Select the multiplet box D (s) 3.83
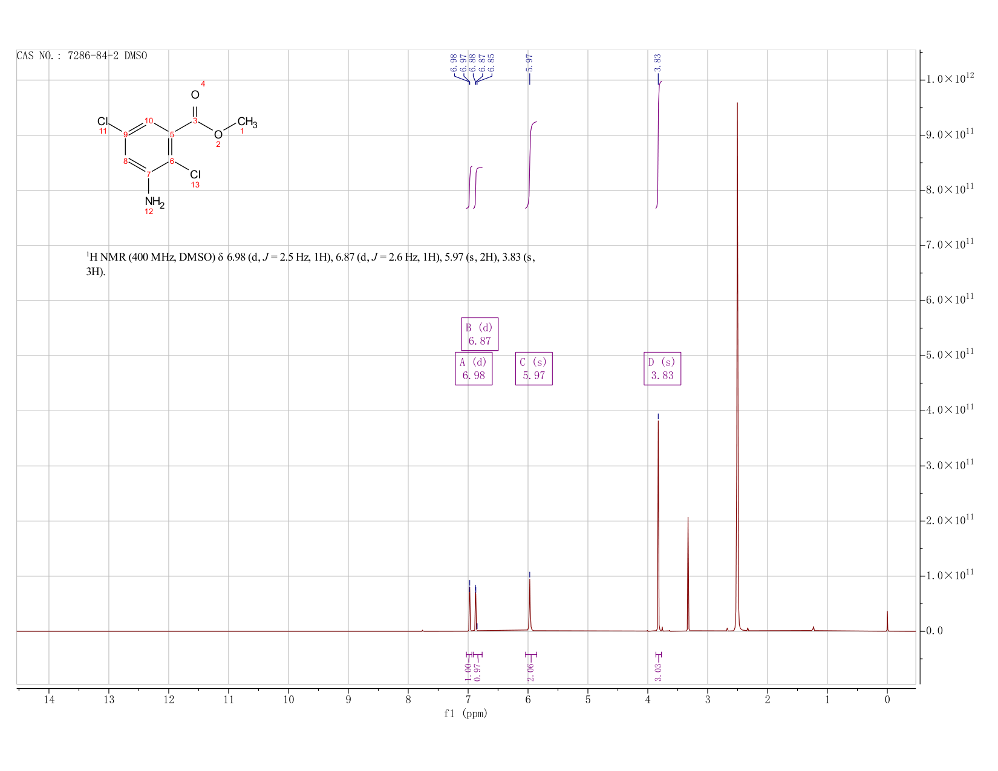 [662, 369]
